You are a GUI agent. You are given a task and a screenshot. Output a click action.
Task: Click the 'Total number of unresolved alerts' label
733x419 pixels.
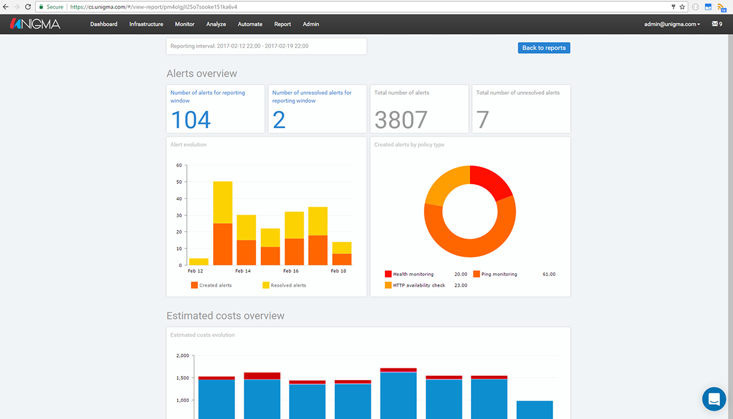coord(518,93)
